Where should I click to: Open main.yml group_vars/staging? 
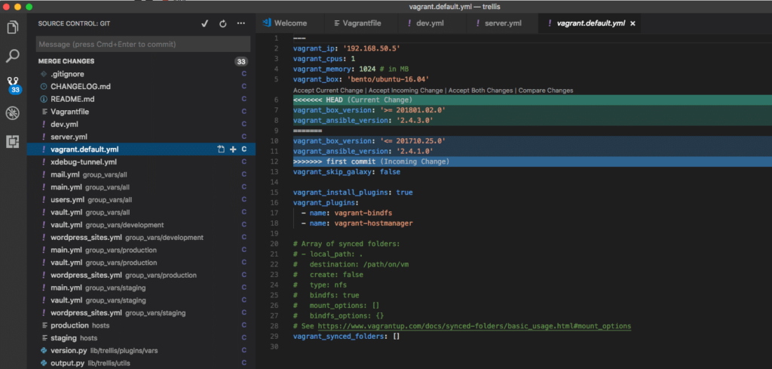141,288
